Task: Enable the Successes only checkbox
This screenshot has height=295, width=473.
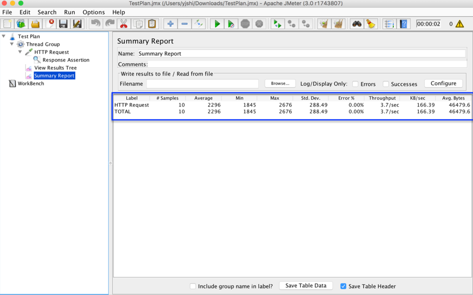Action: tap(386, 84)
